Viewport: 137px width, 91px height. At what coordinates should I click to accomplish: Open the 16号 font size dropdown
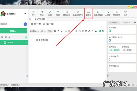(42, 31)
